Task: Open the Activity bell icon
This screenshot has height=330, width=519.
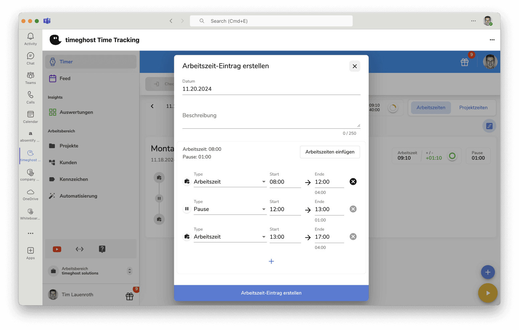Action: tap(30, 38)
